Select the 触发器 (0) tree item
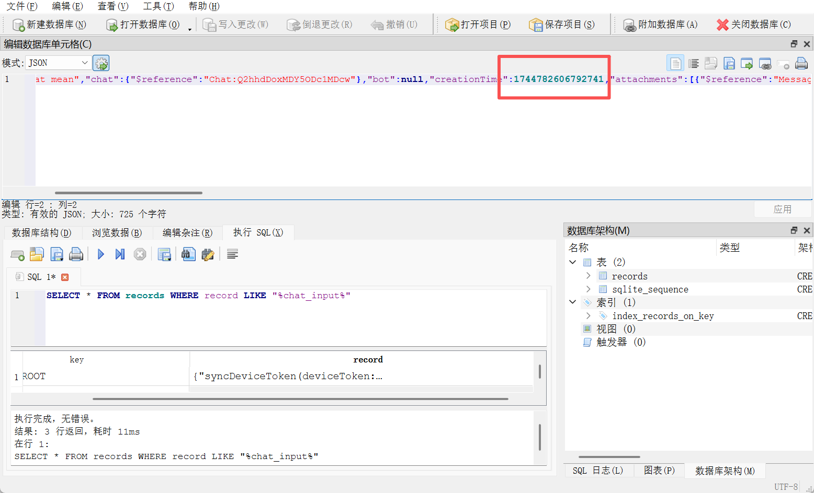 [621, 342]
